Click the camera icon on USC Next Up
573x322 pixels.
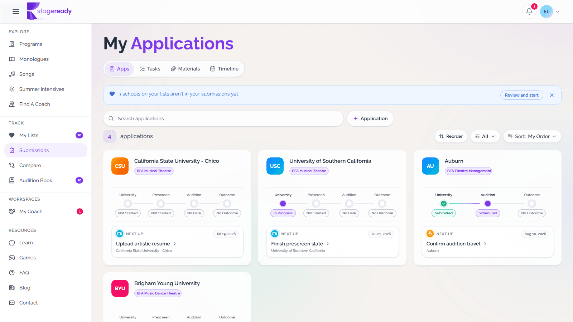coord(275,234)
